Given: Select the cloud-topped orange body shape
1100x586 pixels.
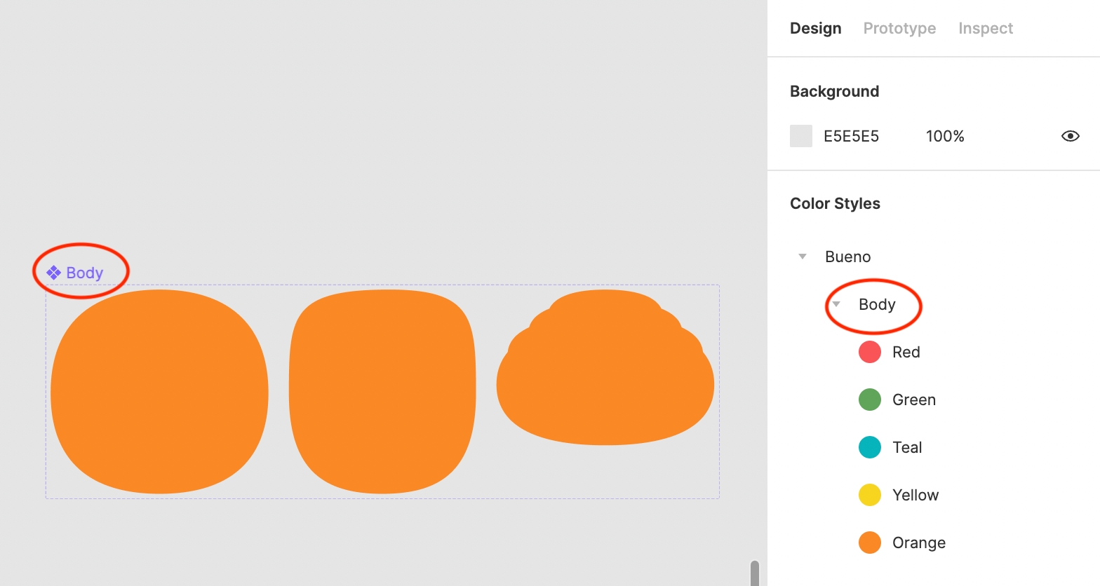Looking at the screenshot, I should click(605, 367).
